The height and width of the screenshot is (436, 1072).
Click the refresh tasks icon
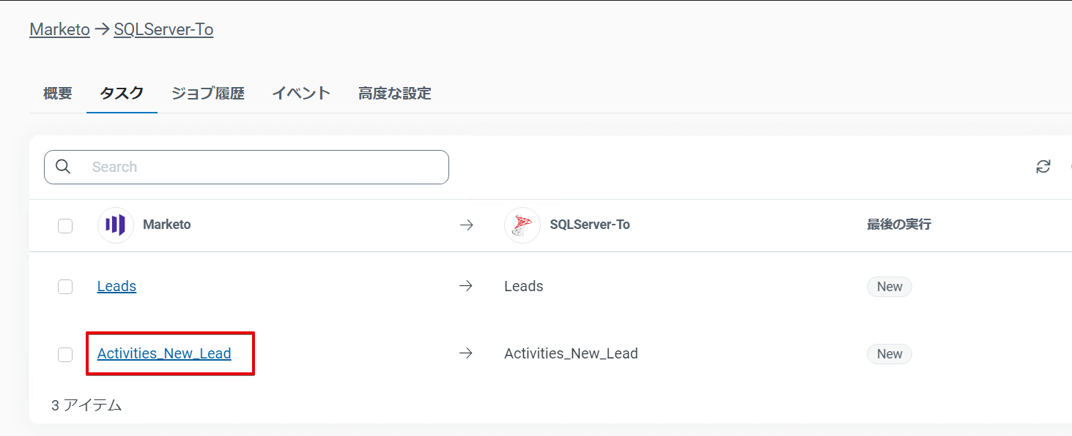click(1043, 167)
